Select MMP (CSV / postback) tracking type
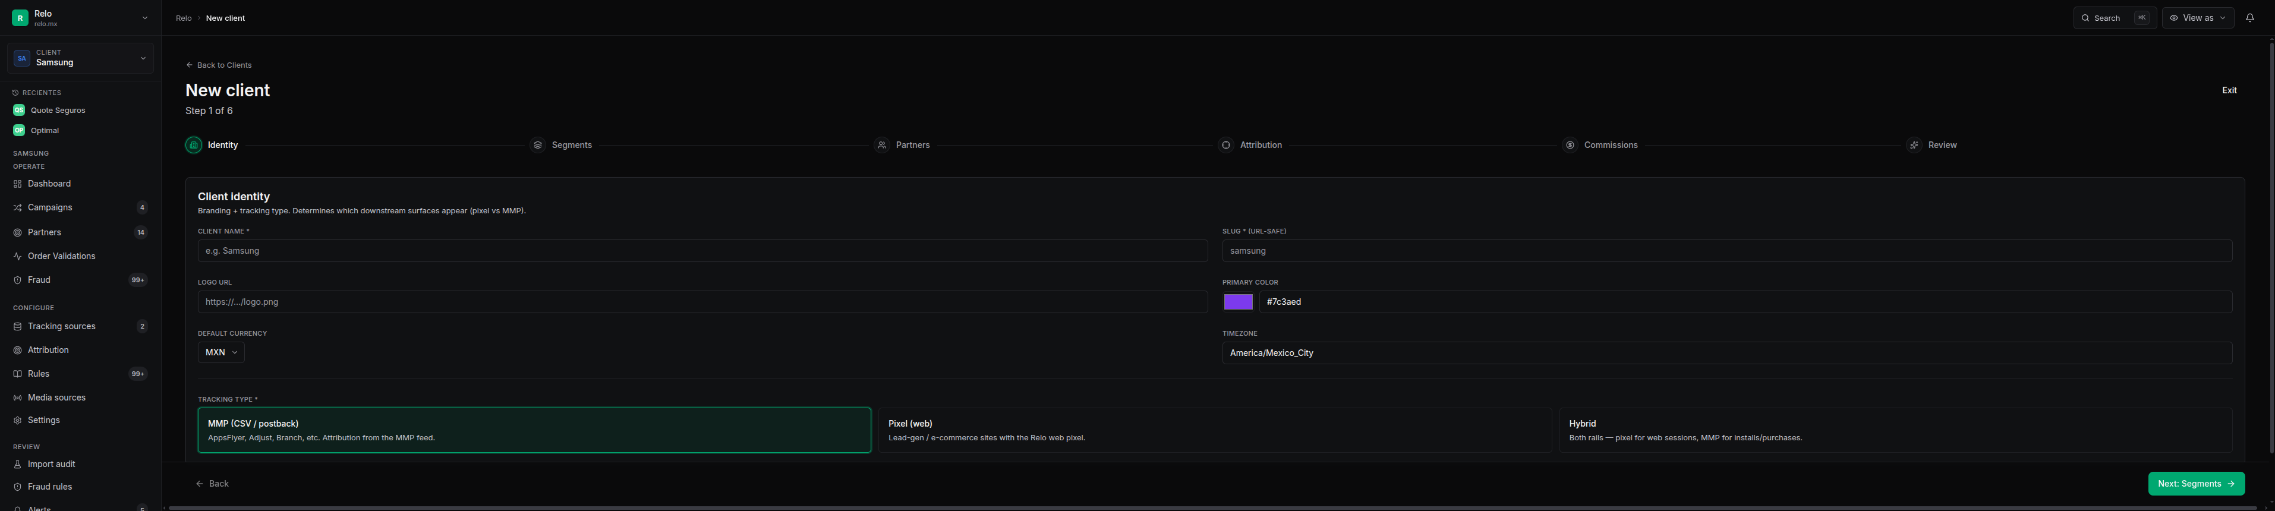Viewport: 2275px width, 511px height. [x=534, y=430]
